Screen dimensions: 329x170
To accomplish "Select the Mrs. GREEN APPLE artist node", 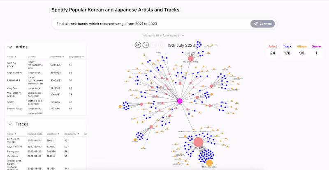I will click(x=191, y=59).
